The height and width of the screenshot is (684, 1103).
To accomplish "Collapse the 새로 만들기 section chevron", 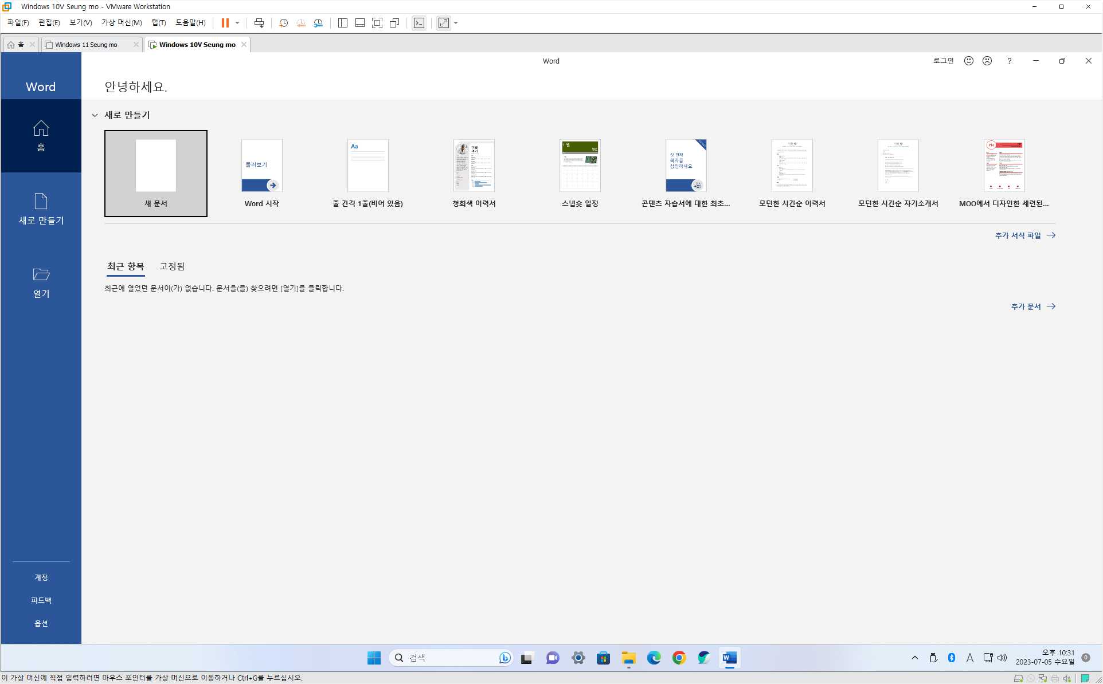I will point(95,115).
